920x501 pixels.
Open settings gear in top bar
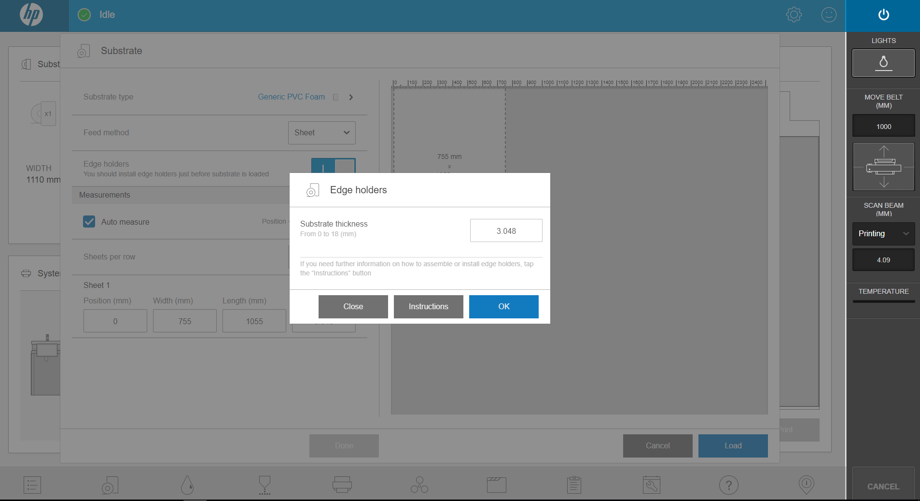(794, 14)
